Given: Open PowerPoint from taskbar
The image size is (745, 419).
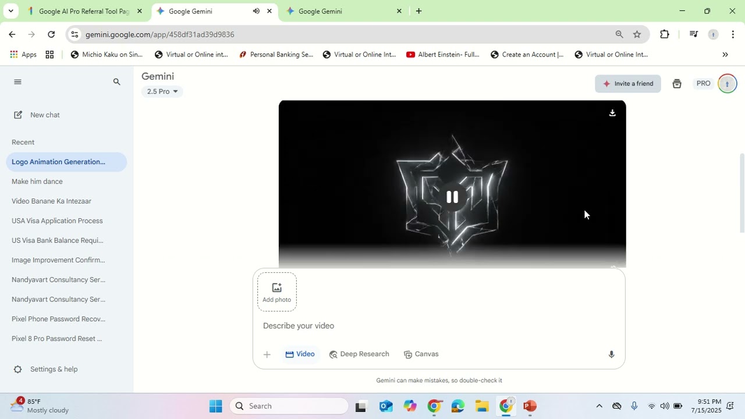Looking at the screenshot, I should [530, 406].
